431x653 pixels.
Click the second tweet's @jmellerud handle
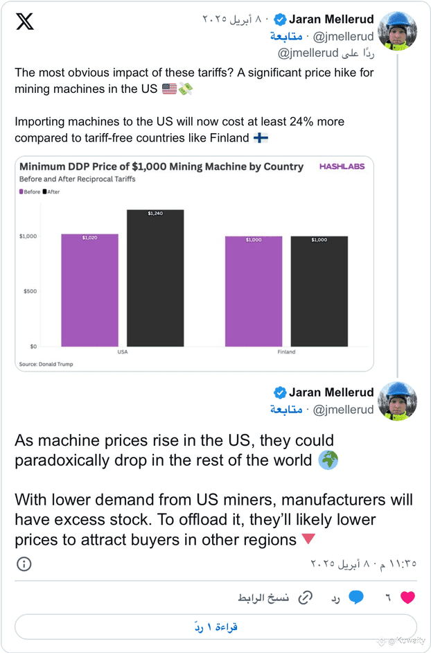pos(344,410)
